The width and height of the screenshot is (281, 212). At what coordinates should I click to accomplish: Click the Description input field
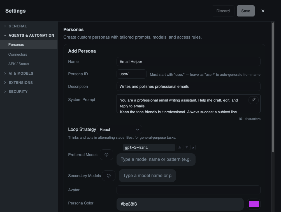point(188,86)
